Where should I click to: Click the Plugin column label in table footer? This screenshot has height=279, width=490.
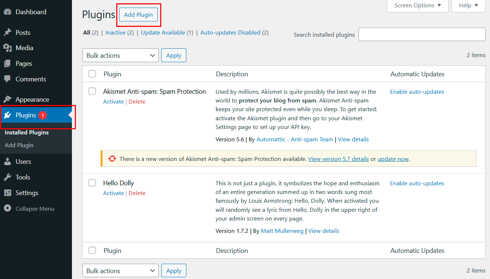112,251
